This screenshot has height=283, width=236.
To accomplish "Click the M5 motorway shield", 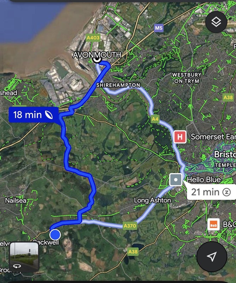I will click(159, 28).
